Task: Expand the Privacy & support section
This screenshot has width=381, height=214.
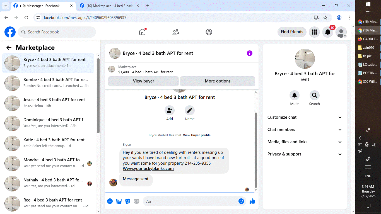Action: (305, 154)
